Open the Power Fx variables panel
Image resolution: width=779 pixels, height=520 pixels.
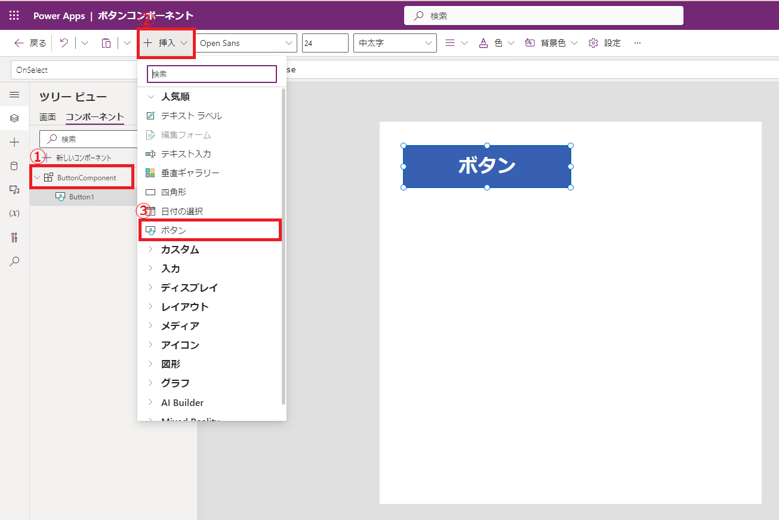[x=14, y=213]
